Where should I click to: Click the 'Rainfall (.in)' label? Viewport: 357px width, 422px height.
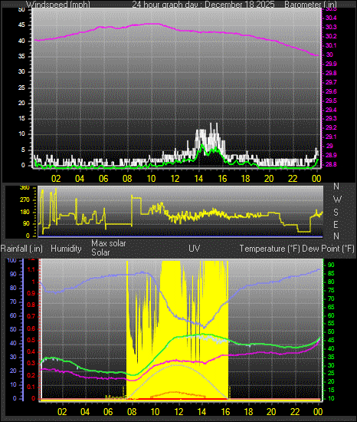tap(21, 249)
